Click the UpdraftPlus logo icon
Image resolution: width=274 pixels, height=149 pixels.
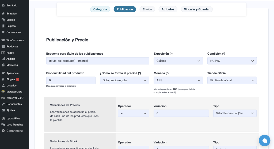click(x=3, y=118)
